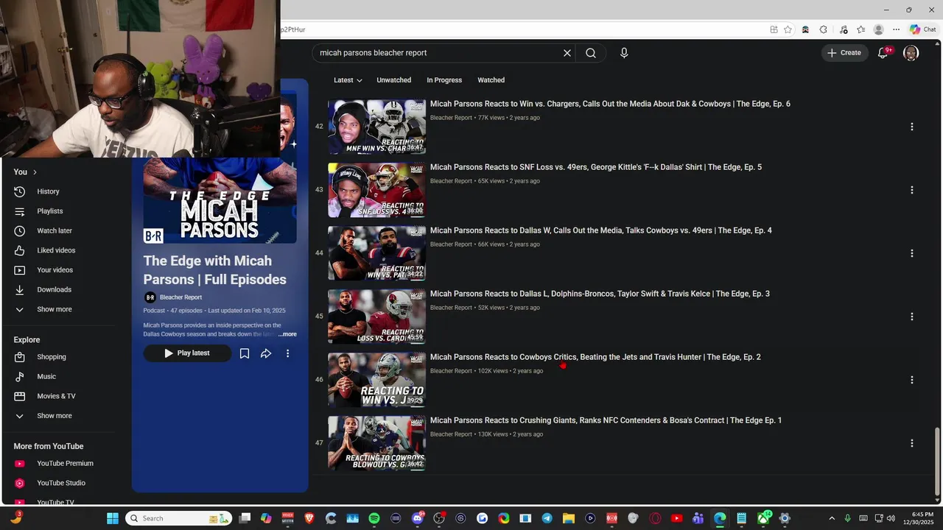Open Spotify from the taskbar
Screen dimensions: 943x530
click(374, 518)
